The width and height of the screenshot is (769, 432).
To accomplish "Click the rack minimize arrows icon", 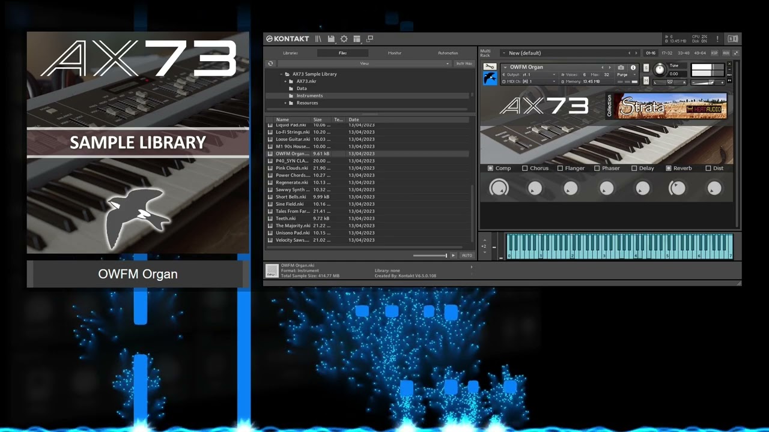I will [x=736, y=53].
